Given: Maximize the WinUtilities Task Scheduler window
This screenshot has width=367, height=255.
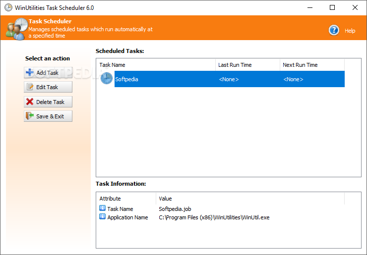Looking at the screenshot, I should [x=332, y=7].
